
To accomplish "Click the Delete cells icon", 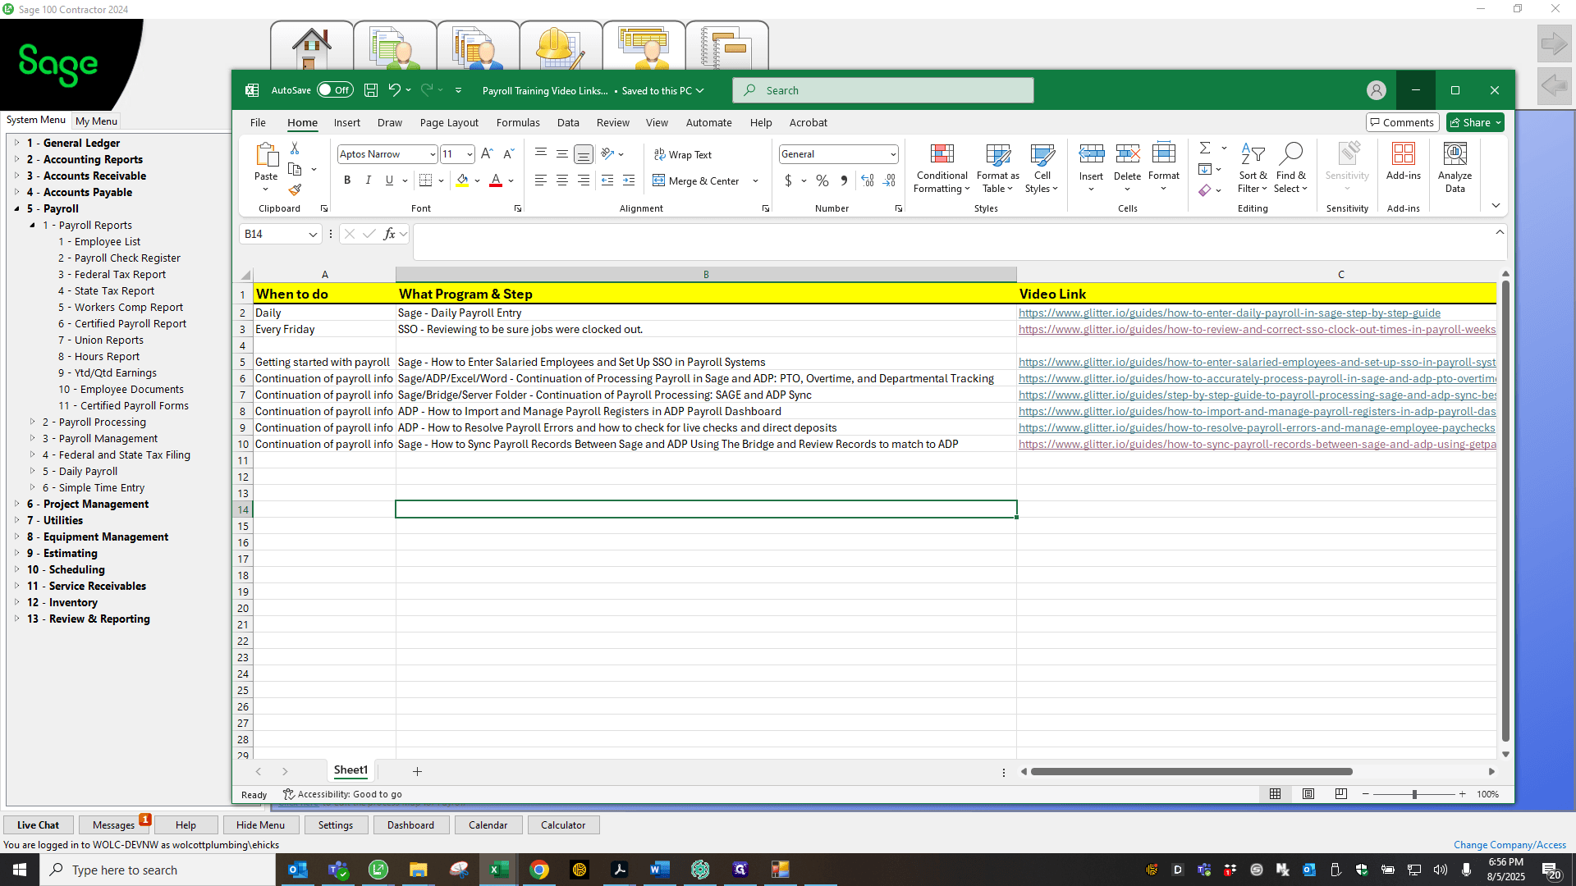I will [1128, 153].
